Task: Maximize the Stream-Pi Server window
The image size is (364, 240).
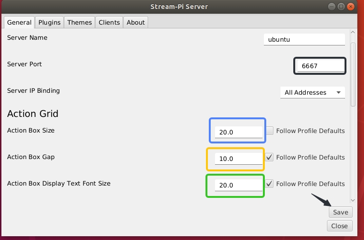Action: coord(341,7)
